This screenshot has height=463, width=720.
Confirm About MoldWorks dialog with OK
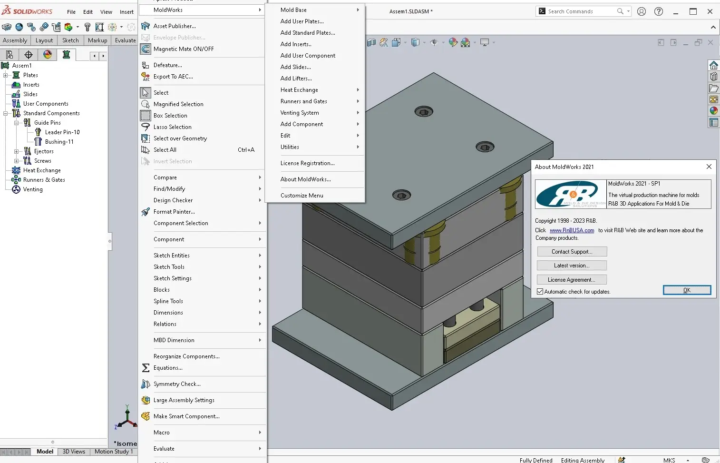pyautogui.click(x=687, y=290)
